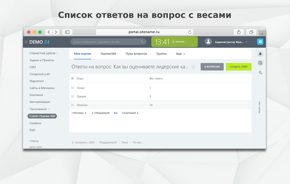Click the search magnifier in right sidebar
This screenshot has height=184, width=290.
260,73
